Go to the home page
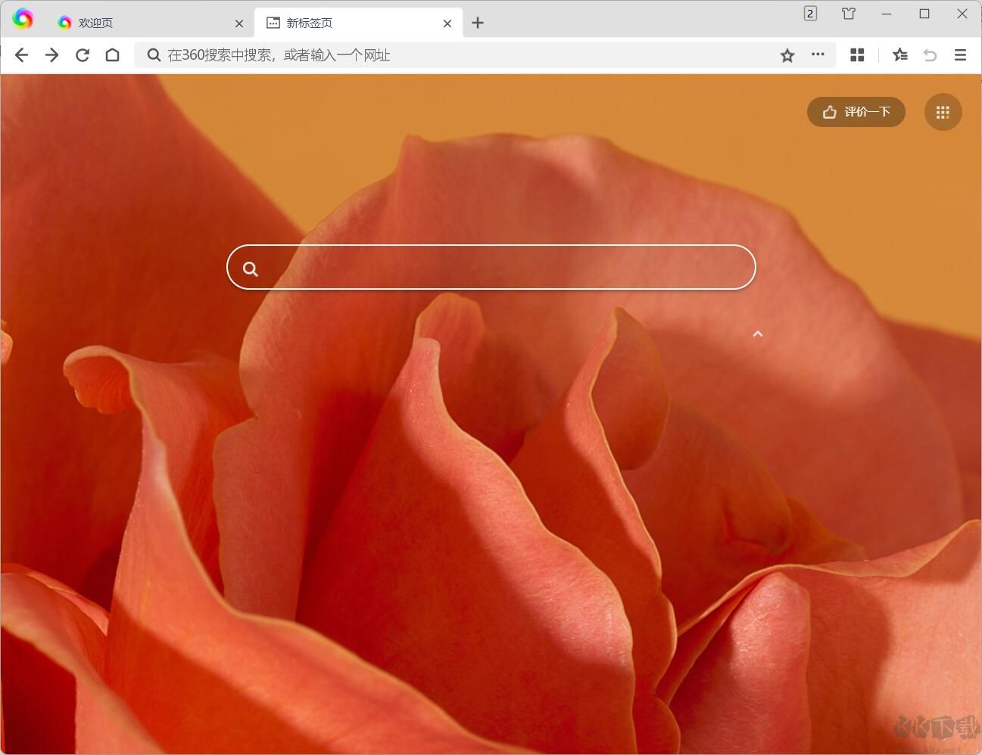The width and height of the screenshot is (982, 755). point(113,55)
